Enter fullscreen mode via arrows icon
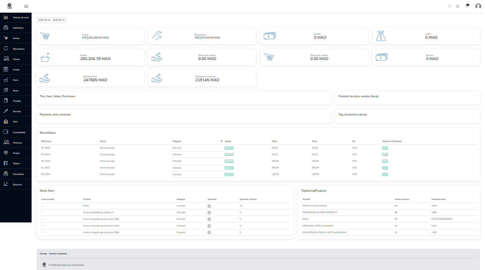The width and height of the screenshot is (485, 270). tap(450, 6)
